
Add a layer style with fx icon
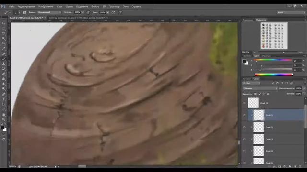(274, 167)
